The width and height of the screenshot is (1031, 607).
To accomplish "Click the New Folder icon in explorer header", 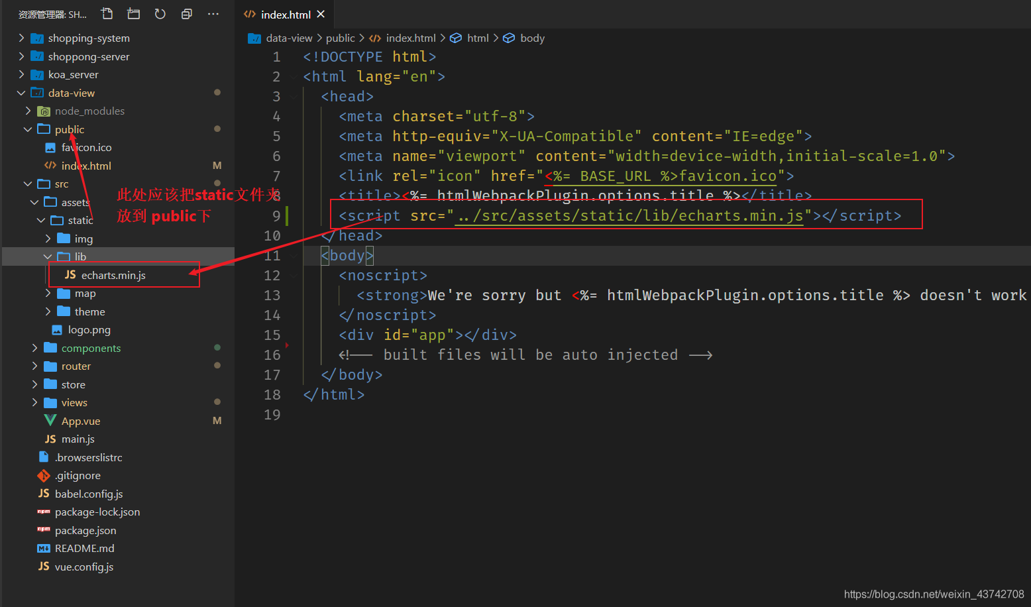I will point(134,14).
